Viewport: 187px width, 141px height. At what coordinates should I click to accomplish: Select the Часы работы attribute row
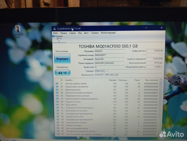pyautogui.click(x=107, y=105)
